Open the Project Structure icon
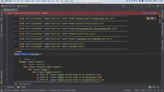This screenshot has width=164, height=92. pos(158,6)
